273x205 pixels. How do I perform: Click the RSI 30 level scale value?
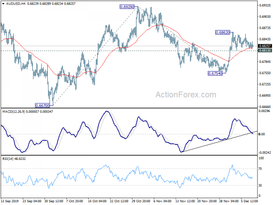[x=260, y=185]
